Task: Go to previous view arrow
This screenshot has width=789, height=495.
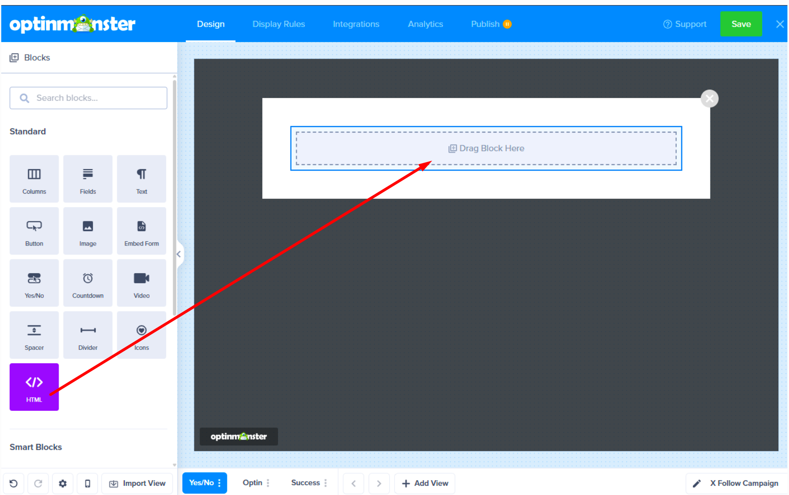Action: 353,483
